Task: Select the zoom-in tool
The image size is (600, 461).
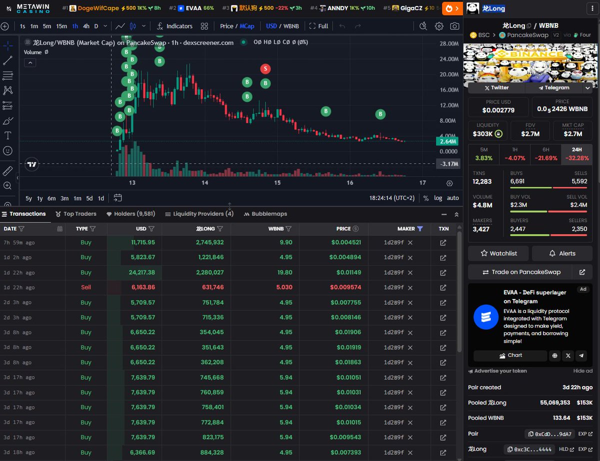Action: pyautogui.click(x=7, y=185)
